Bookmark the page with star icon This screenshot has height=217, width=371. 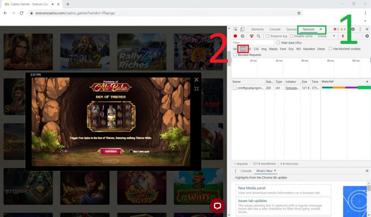tap(299, 13)
